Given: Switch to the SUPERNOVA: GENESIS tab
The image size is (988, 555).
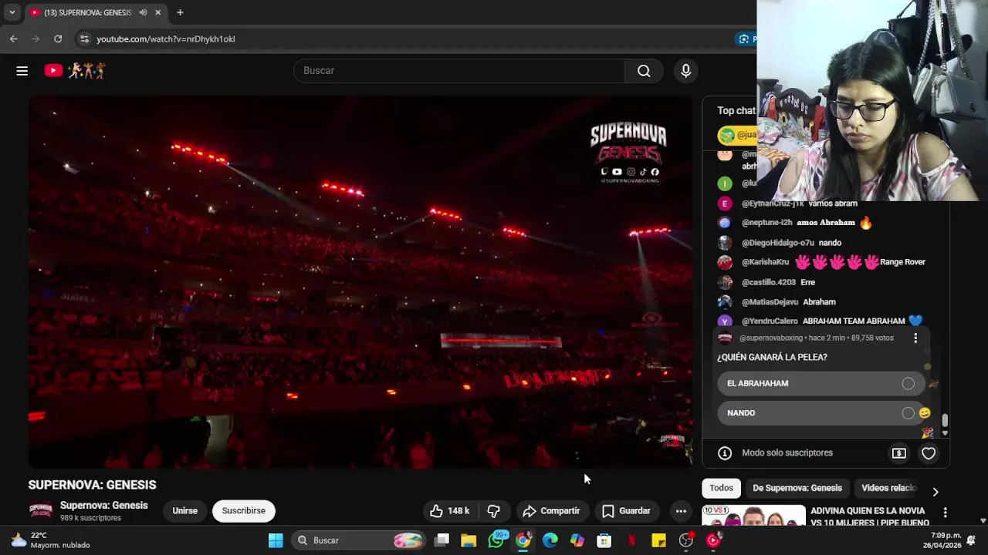Looking at the screenshot, I should [87, 12].
